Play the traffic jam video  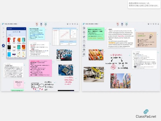(x=64, y=55)
